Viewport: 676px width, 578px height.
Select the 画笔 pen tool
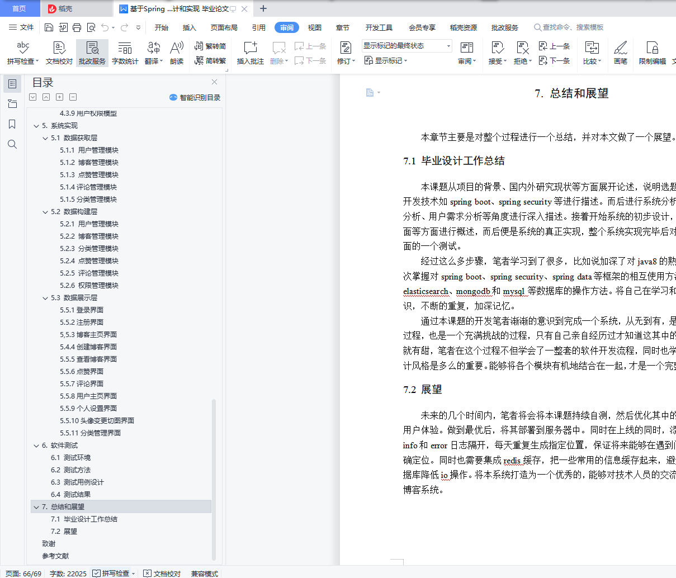click(x=621, y=53)
